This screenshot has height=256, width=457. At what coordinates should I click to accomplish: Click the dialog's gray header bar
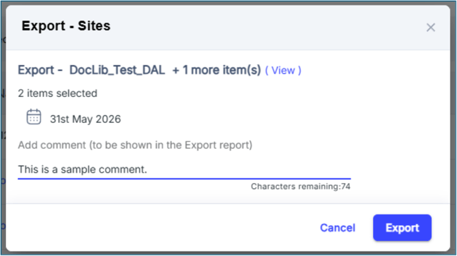pos(263,28)
